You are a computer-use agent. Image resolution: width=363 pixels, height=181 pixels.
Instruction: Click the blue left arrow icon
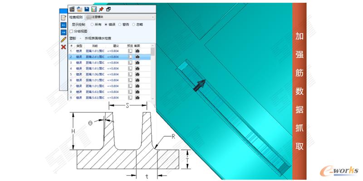tap(64, 24)
